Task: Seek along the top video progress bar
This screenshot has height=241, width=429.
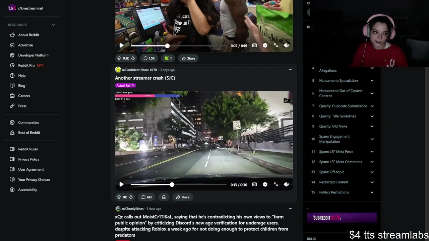Action: tap(178, 45)
